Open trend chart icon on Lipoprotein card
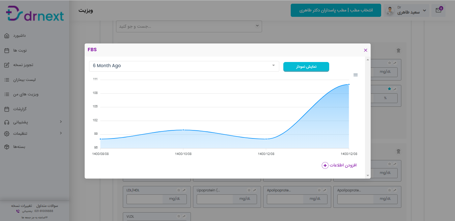 254,190
